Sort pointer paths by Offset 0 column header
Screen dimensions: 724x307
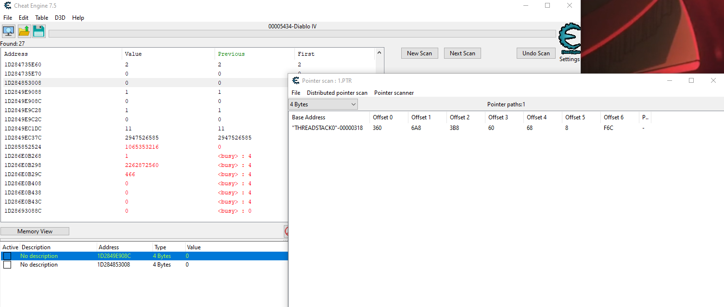(x=388, y=117)
